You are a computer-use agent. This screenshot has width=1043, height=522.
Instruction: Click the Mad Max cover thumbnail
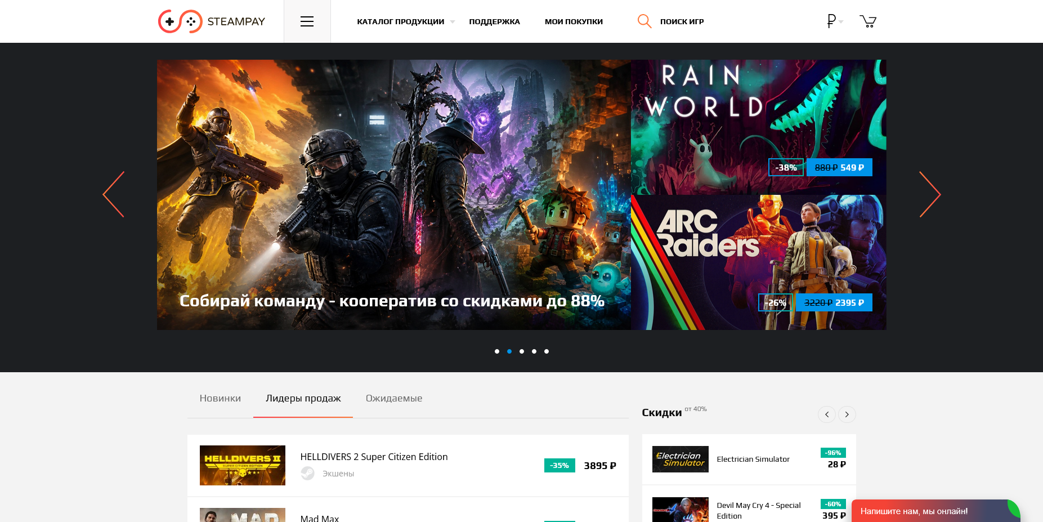coord(243,515)
